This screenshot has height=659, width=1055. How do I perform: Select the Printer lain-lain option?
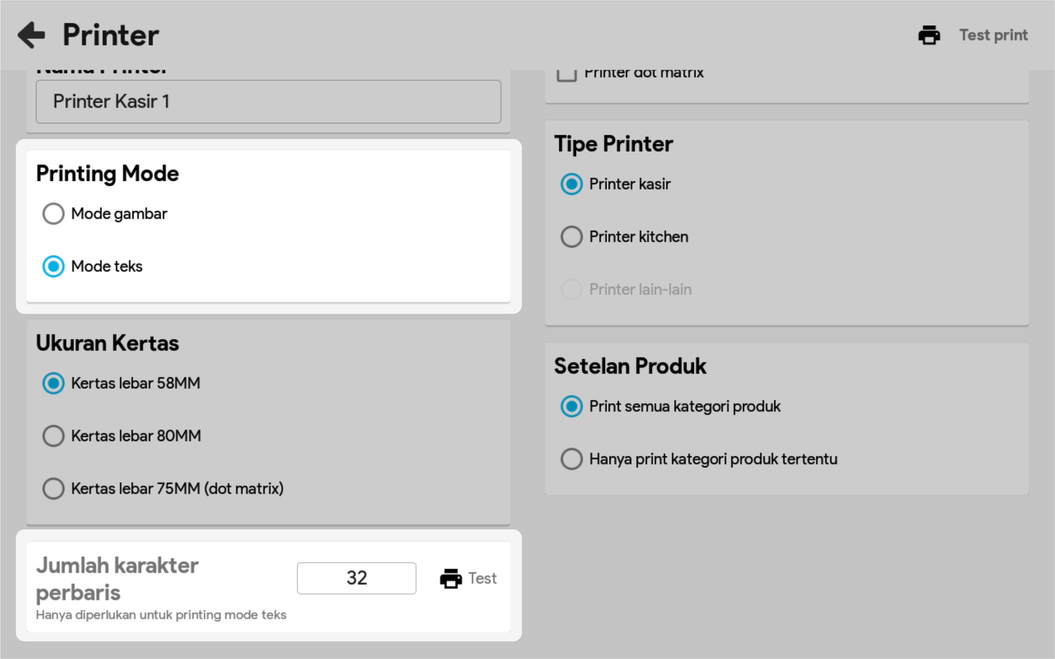point(571,290)
